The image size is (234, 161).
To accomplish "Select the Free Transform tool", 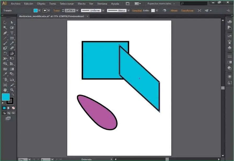I will click(12, 59).
